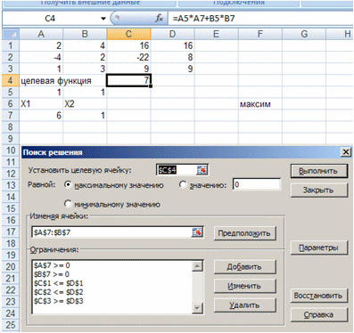
Task: Select constraint $C$1 <= $D$1 in list
Action: [59, 283]
